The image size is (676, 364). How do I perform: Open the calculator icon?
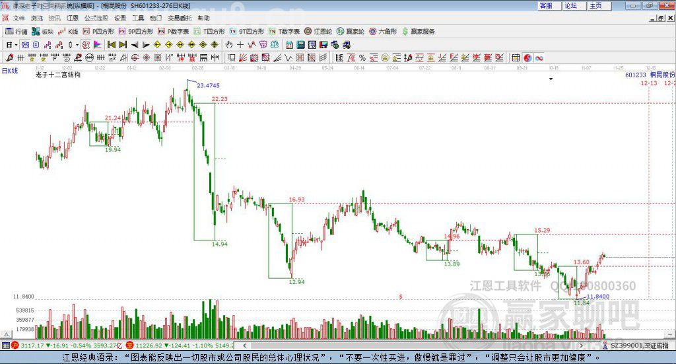click(300, 45)
